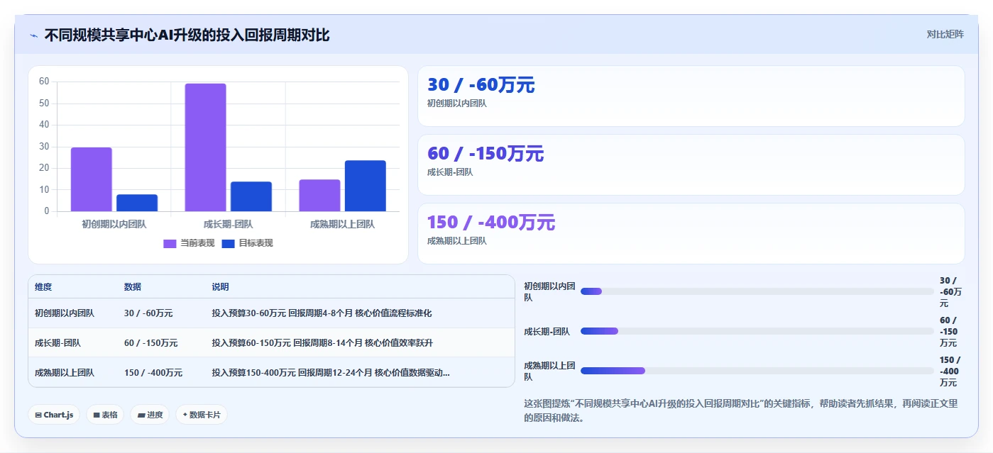Click the tall purple bar for 成长期-团队
Screen dimensions: 993x453
pyautogui.click(x=206, y=147)
